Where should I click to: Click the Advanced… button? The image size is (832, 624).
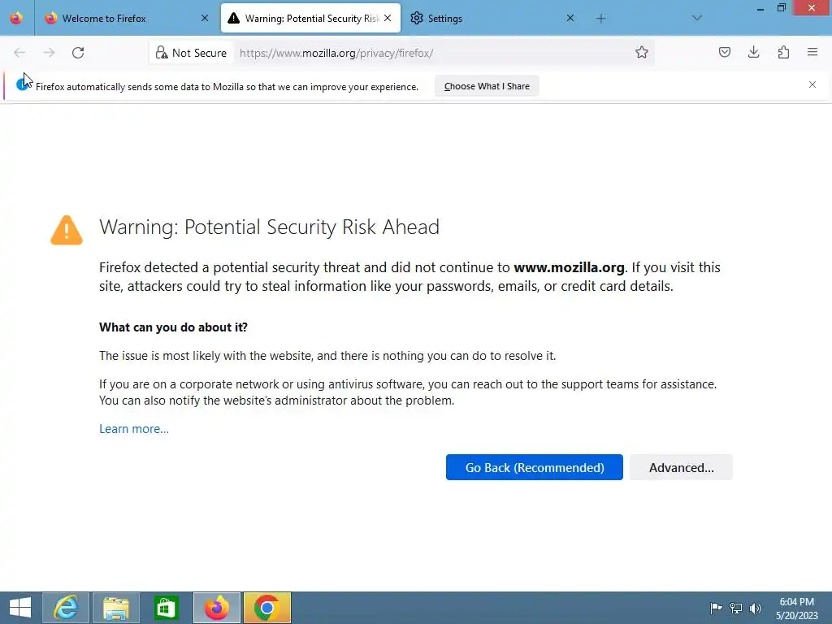682,467
